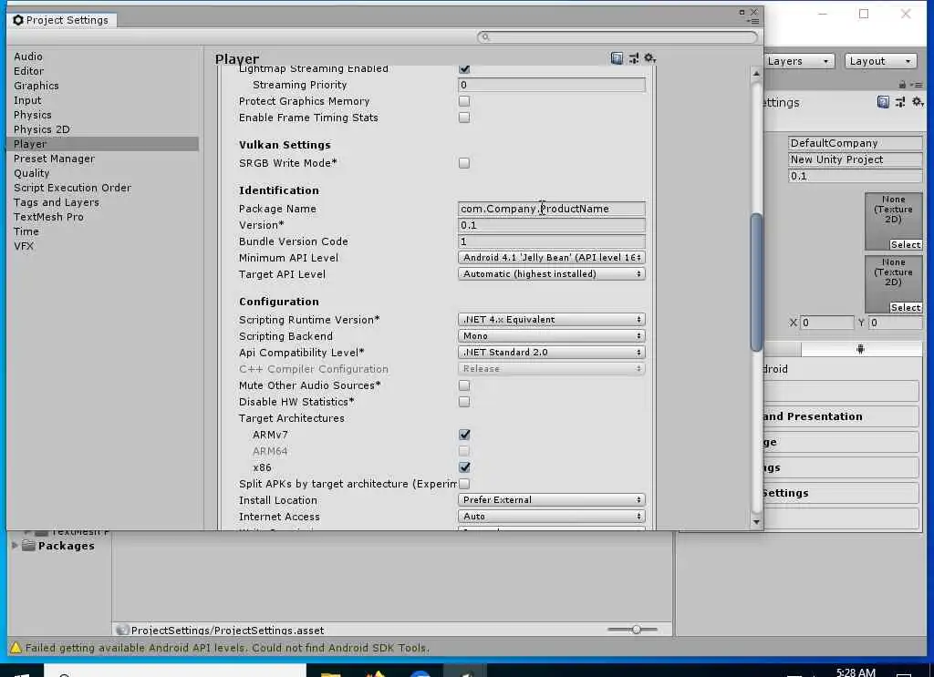
Task: Toggle Disable HW Statistics checkbox
Action: 464,402
